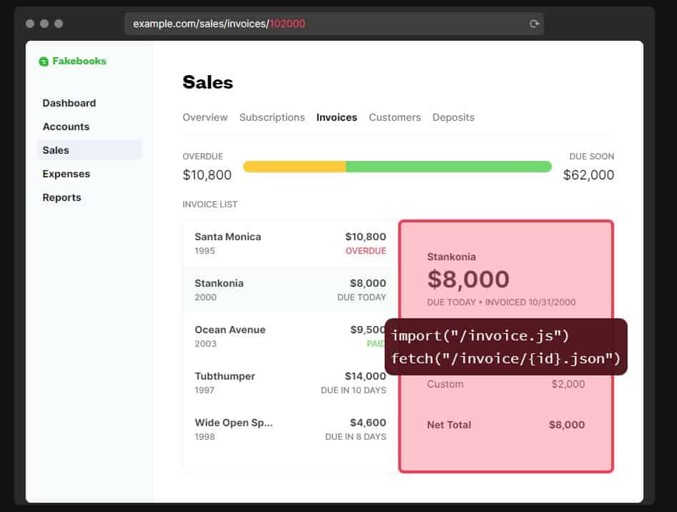Click the INVOICED 10/31/2000 text
This screenshot has width=677, height=512.
click(530, 302)
